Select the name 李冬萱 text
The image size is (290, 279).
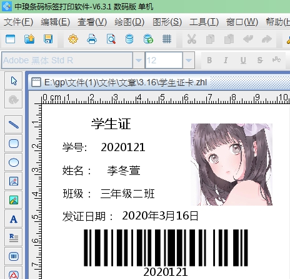click(124, 171)
